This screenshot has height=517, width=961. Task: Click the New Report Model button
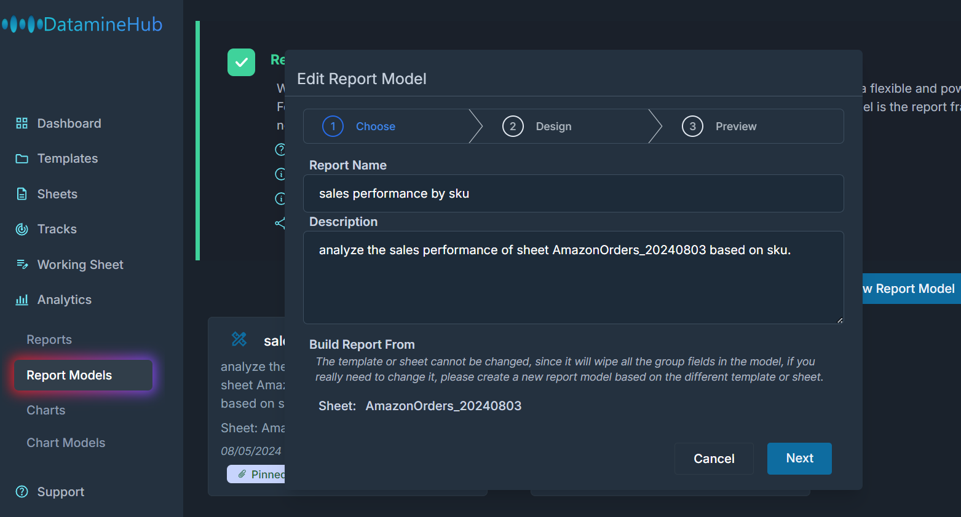pyautogui.click(x=911, y=289)
